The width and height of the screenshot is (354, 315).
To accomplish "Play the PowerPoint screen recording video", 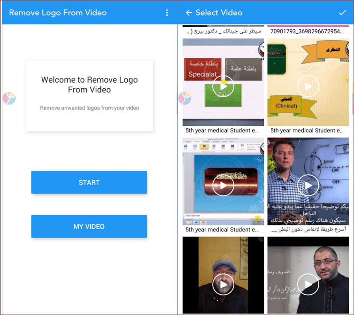I will tap(223, 185).
